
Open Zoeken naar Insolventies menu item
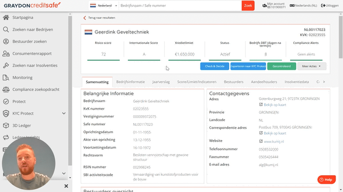click(x=35, y=65)
